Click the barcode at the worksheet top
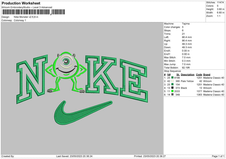 click(x=34, y=12)
